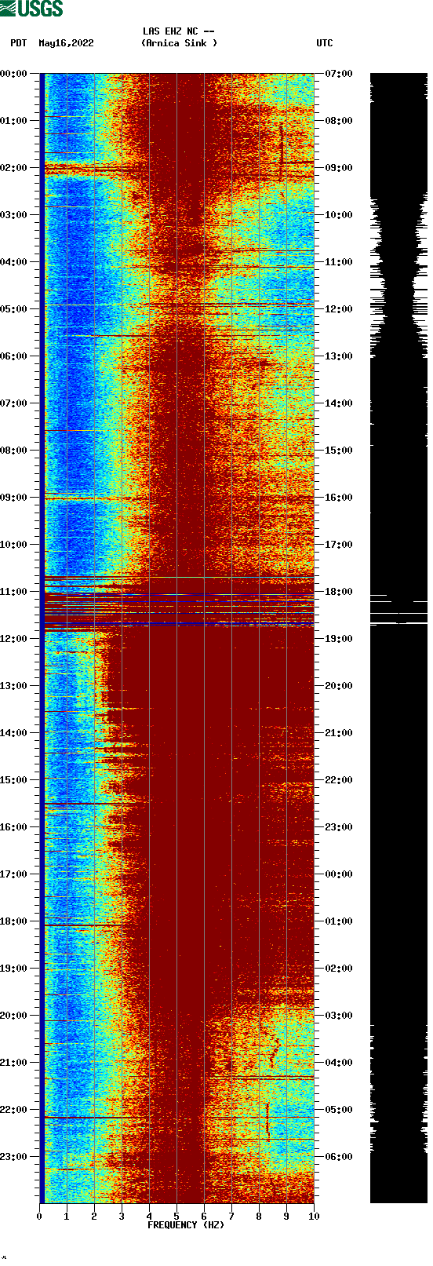433x1266 pixels.
Task: Click the 13:00 UTC time tick on right
Action: 339,356
